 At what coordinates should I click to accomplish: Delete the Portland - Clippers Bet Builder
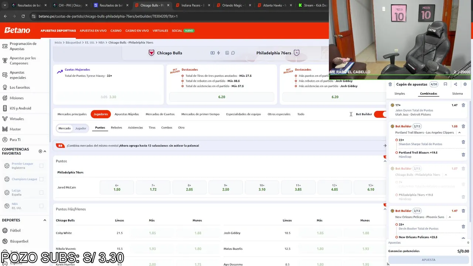point(463,126)
